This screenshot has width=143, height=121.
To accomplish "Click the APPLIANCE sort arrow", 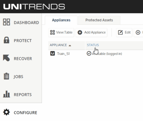I will click(70, 46).
